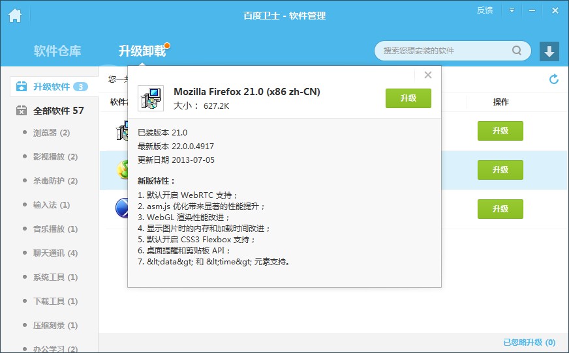The width and height of the screenshot is (569, 353).
Task: Click the yellow-green icon in second row
Action: click(x=122, y=169)
